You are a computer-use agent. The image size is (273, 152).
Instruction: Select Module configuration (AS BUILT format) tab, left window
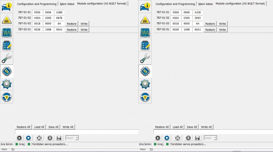tap(102, 4)
